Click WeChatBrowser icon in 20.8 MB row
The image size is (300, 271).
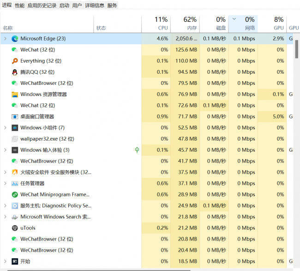click(x=15, y=239)
